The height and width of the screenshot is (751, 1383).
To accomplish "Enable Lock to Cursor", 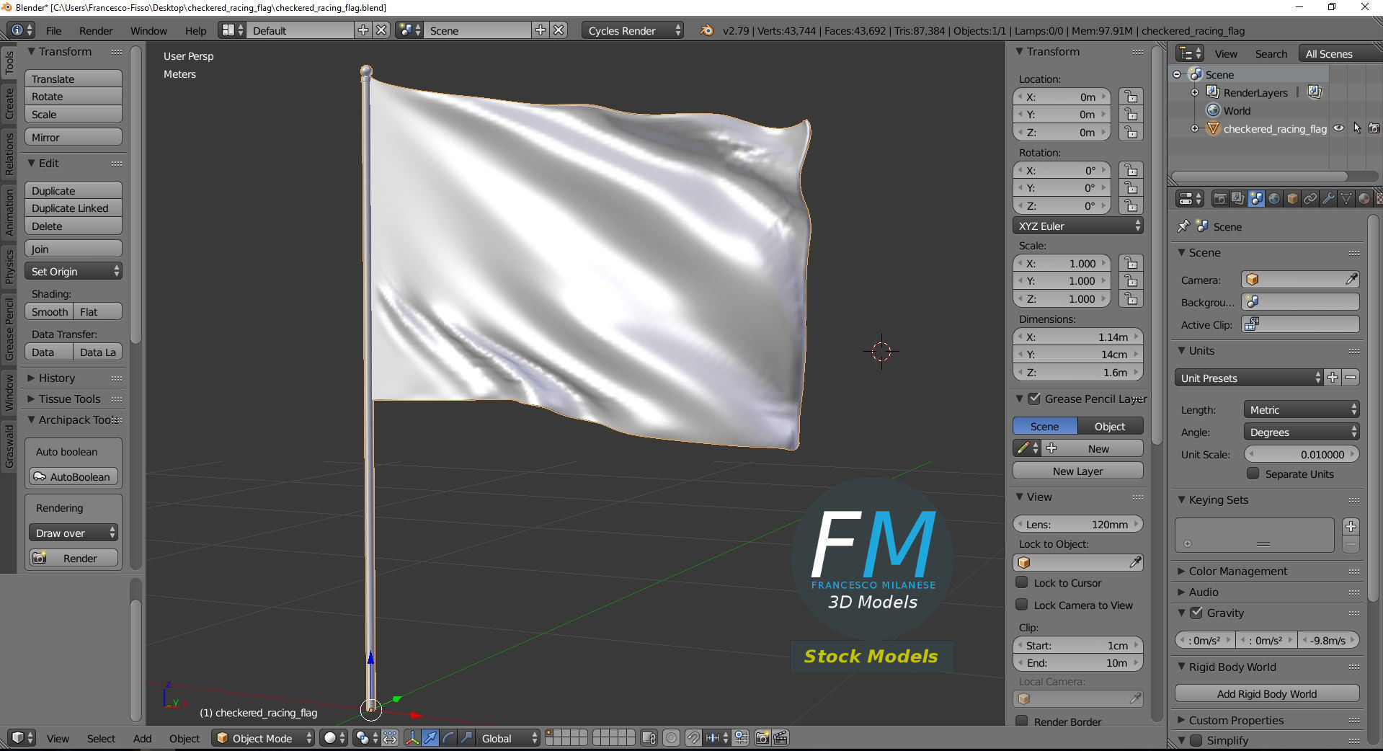I will coord(1021,582).
